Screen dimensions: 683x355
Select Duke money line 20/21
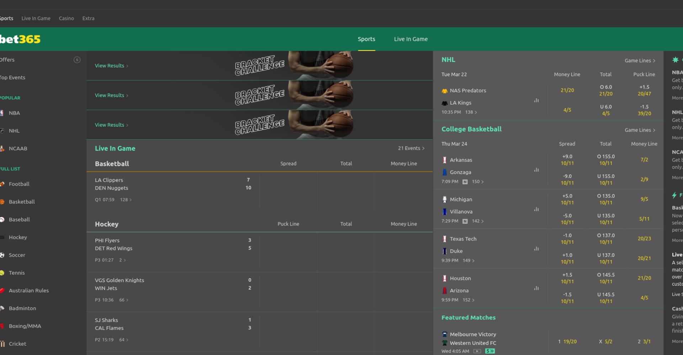point(644,258)
